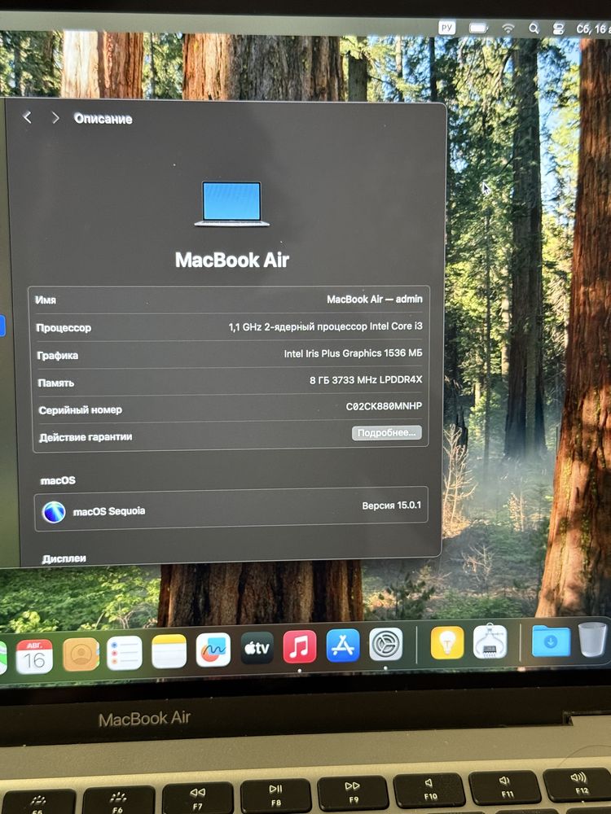Image resolution: width=611 pixels, height=814 pixels.
Task: Open the Downloads folder stack
Action: coord(551,641)
